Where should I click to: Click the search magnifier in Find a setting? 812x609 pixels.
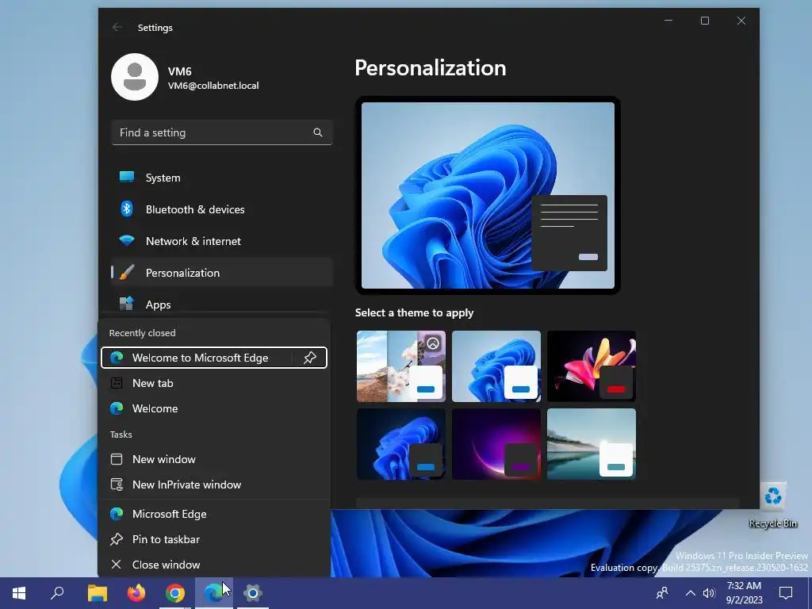tap(318, 132)
